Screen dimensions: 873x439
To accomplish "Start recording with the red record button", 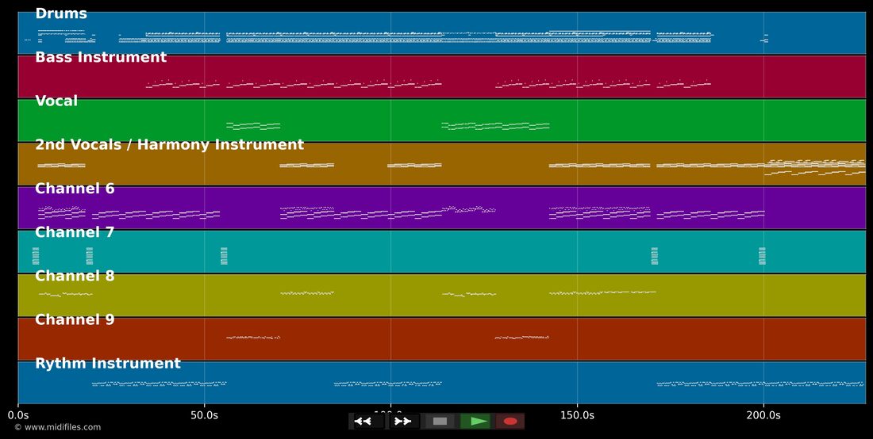I will pos(510,422).
